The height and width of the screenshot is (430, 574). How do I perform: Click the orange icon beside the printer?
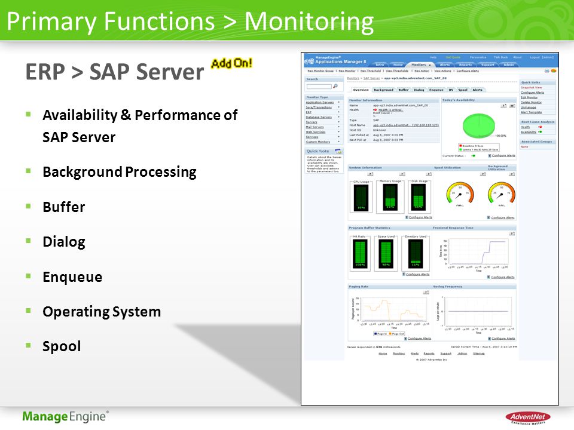[554, 70]
